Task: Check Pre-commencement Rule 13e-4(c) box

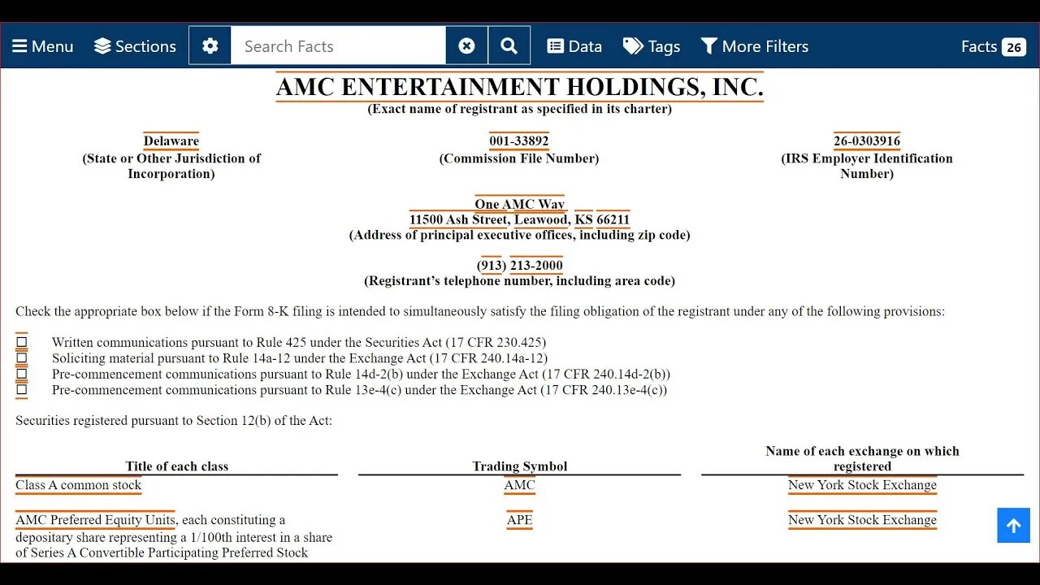Action: [x=21, y=389]
